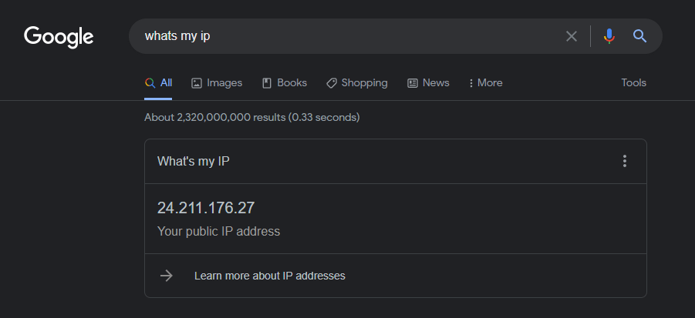Click the arrow icon beside Learn more
The image size is (695, 318).
[x=166, y=276]
